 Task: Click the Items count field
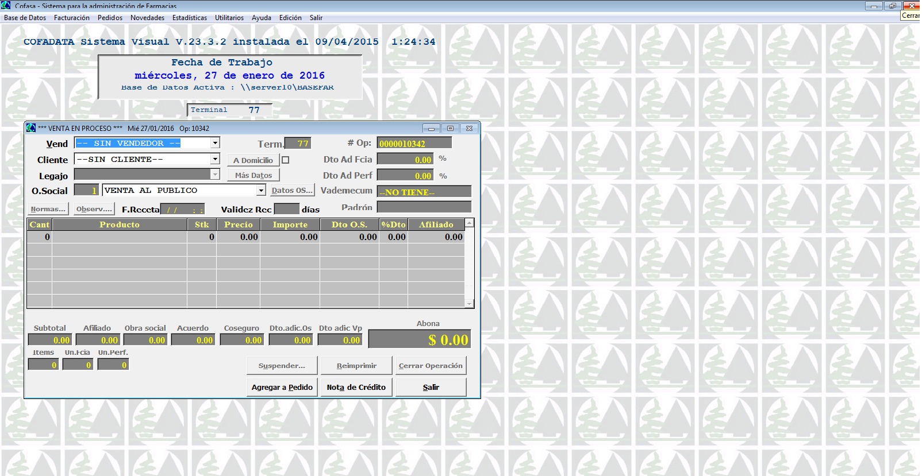[43, 365]
